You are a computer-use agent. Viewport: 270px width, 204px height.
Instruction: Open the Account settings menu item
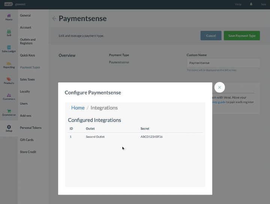[x=26, y=27]
